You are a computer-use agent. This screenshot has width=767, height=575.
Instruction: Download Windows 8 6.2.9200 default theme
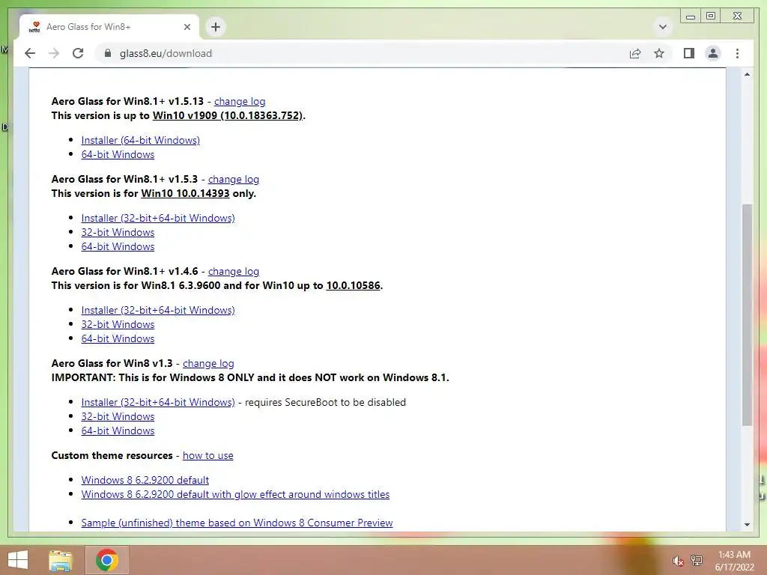tap(145, 480)
